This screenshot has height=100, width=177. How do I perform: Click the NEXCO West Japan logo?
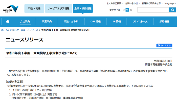point(11,9)
